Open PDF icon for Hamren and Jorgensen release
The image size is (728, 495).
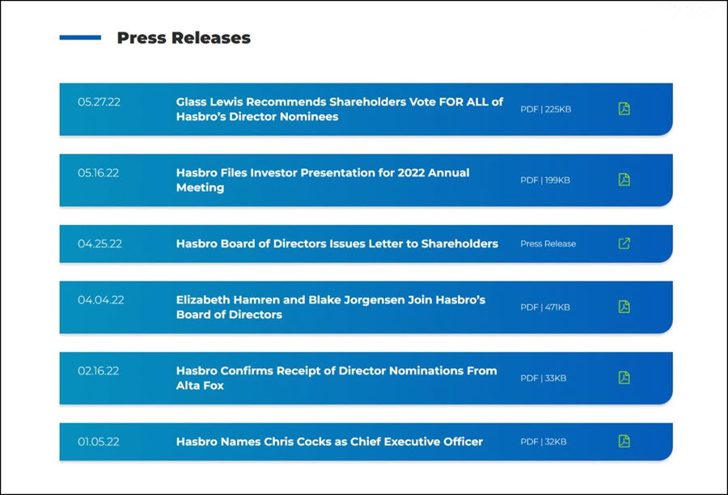pos(624,307)
